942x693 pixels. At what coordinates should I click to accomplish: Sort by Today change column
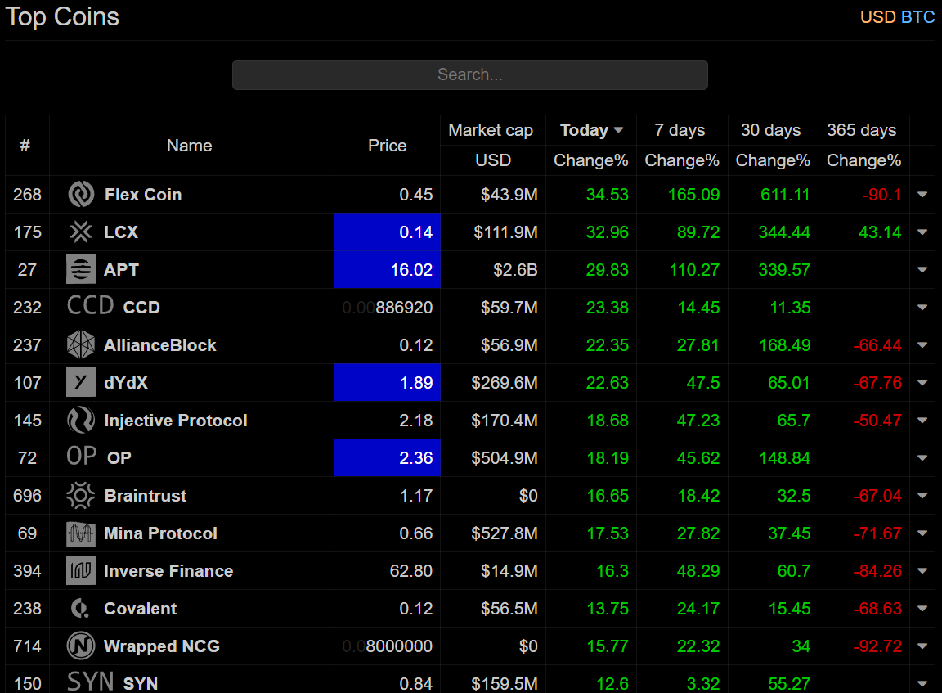[x=591, y=130]
